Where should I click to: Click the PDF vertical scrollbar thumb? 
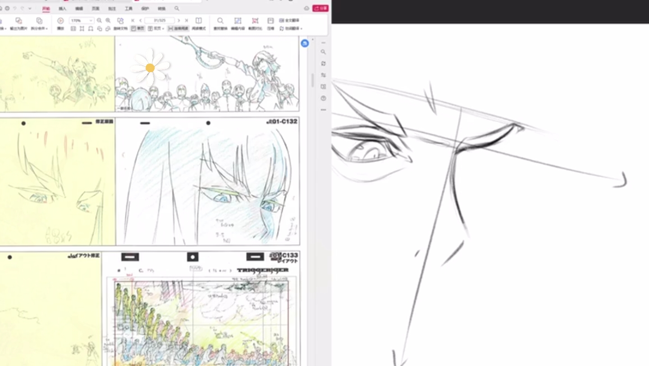[312, 80]
